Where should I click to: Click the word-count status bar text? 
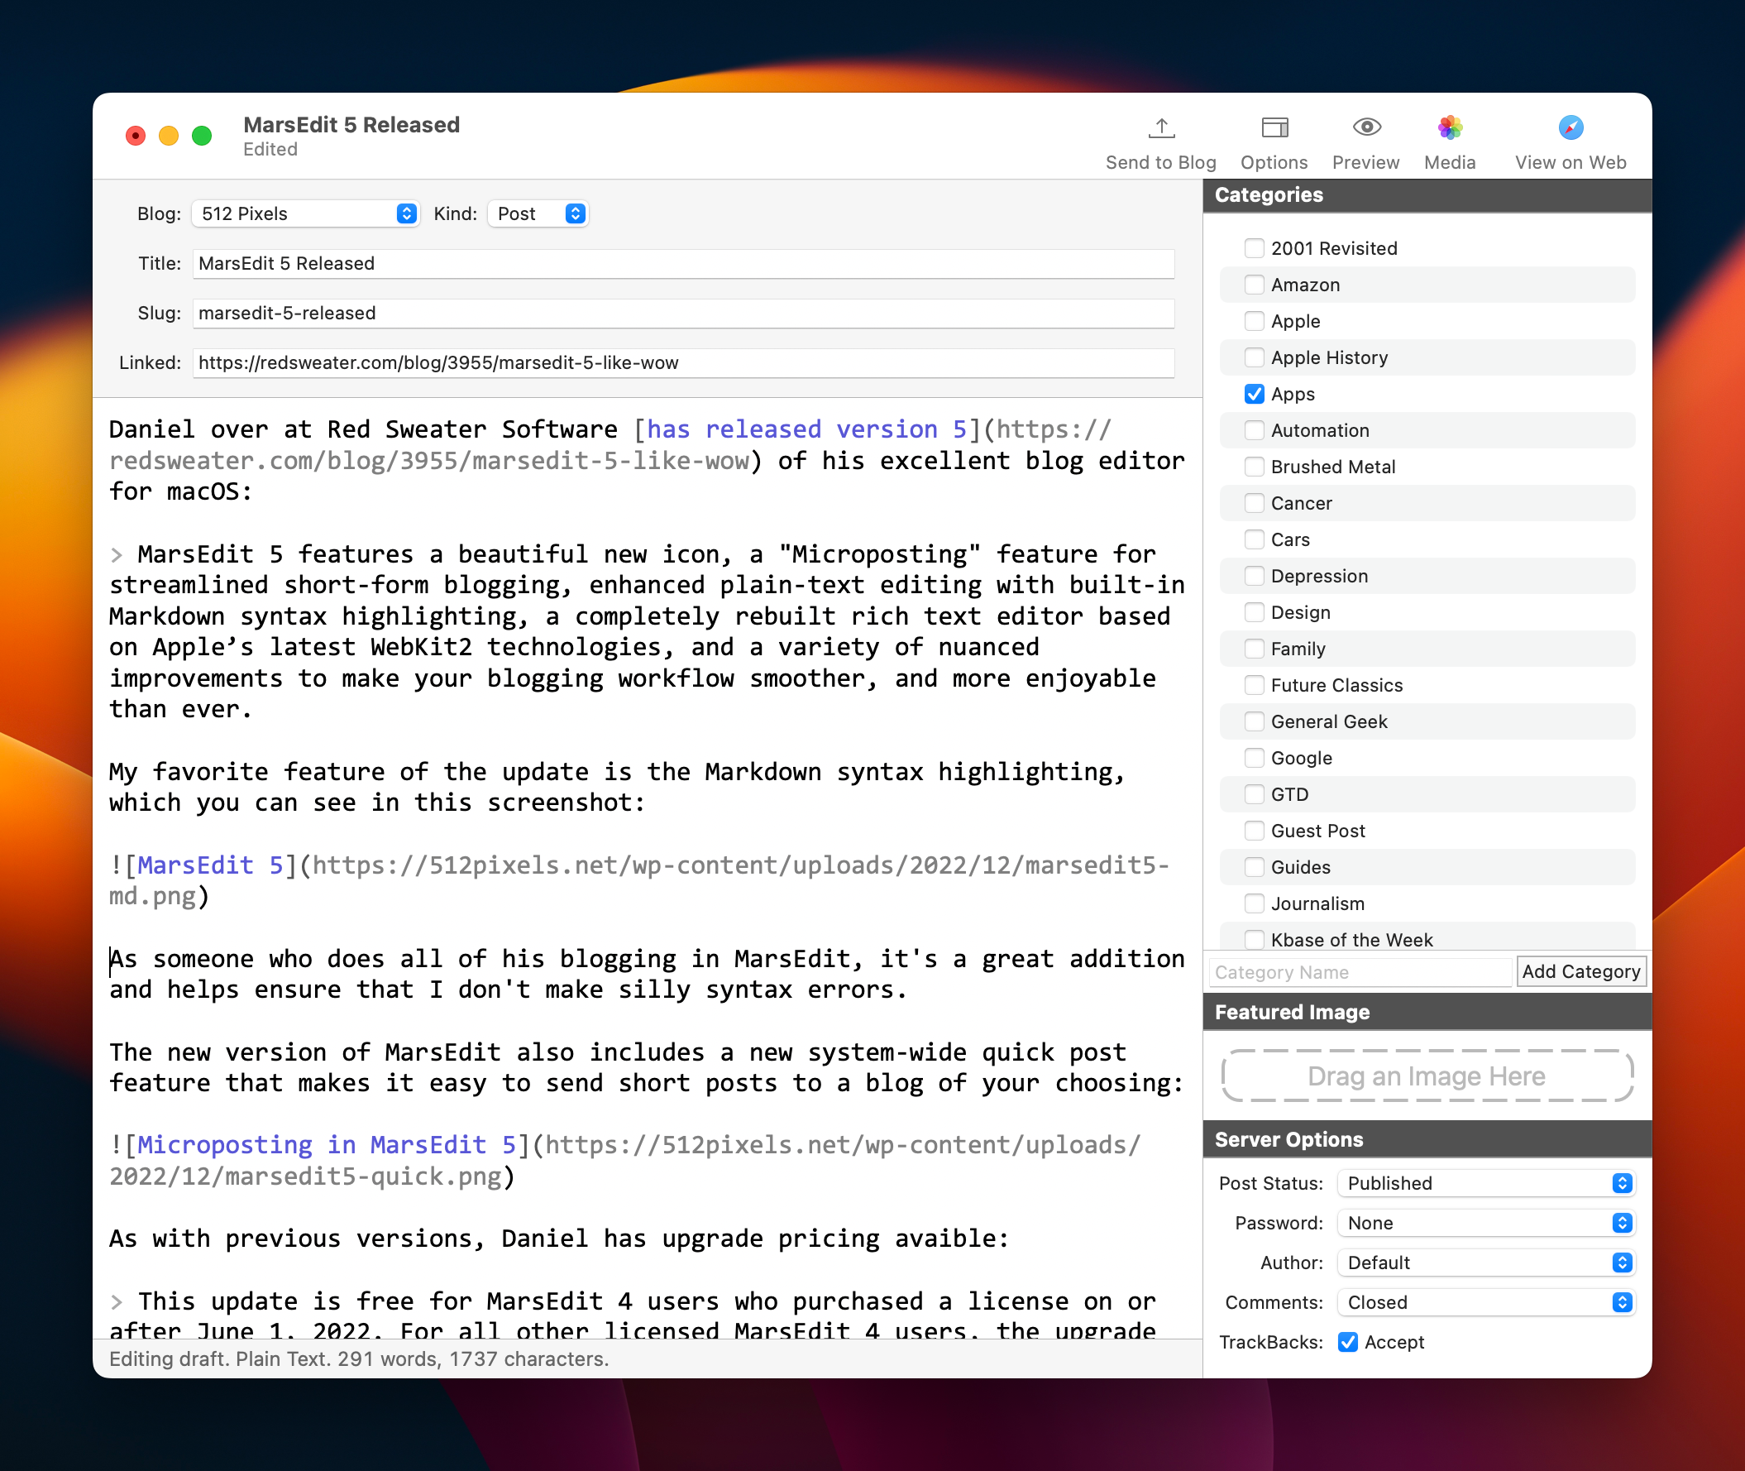pyautogui.click(x=360, y=1360)
